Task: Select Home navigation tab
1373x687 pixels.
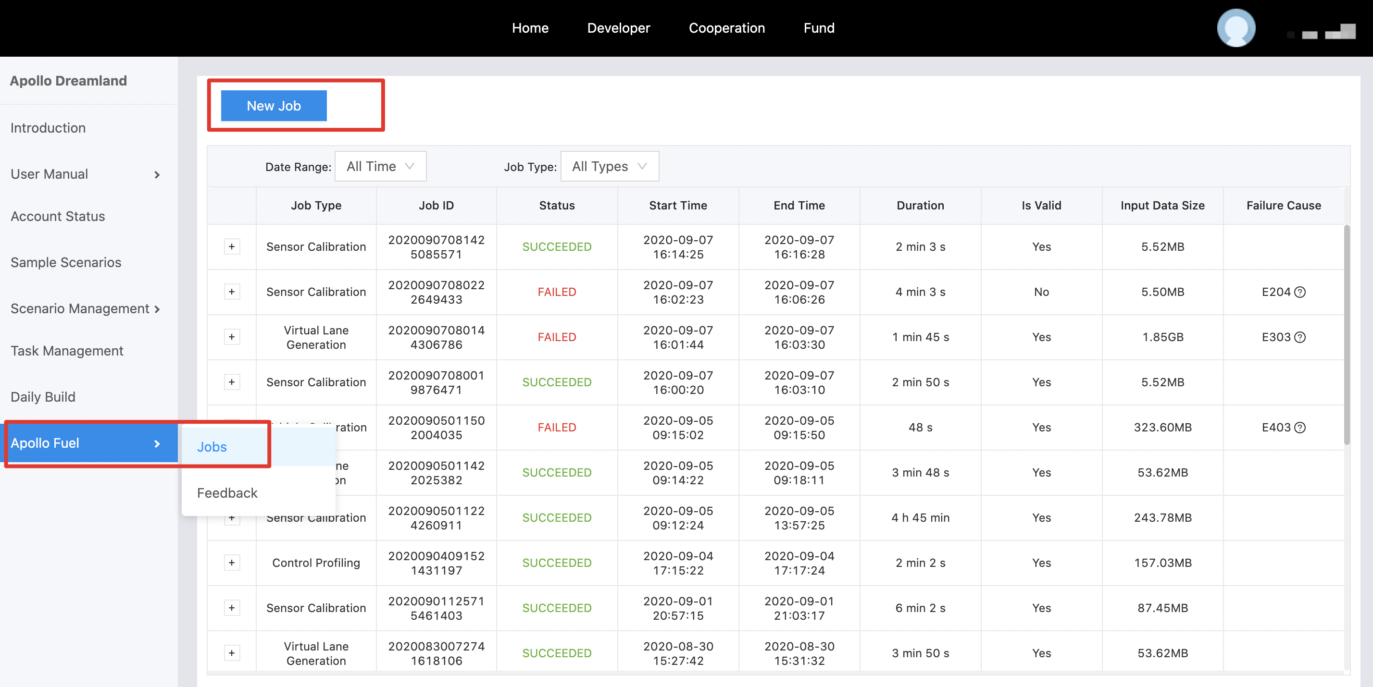Action: 530,27
